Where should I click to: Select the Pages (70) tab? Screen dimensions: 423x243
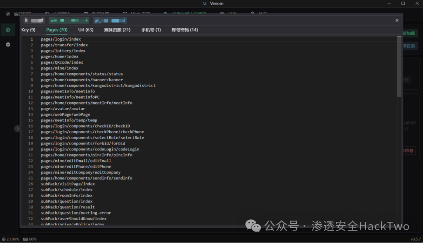[x=57, y=30]
